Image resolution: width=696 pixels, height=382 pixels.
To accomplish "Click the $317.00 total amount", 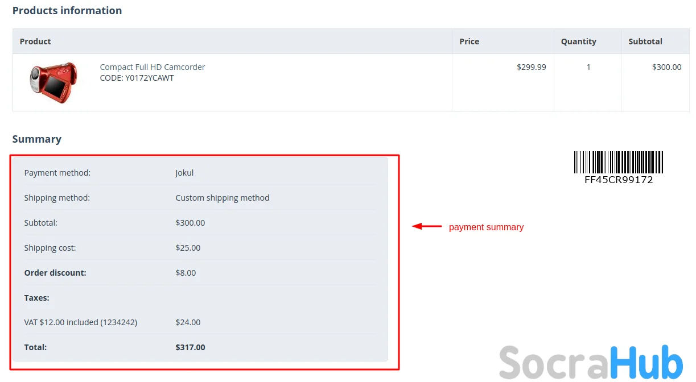I will [x=190, y=347].
